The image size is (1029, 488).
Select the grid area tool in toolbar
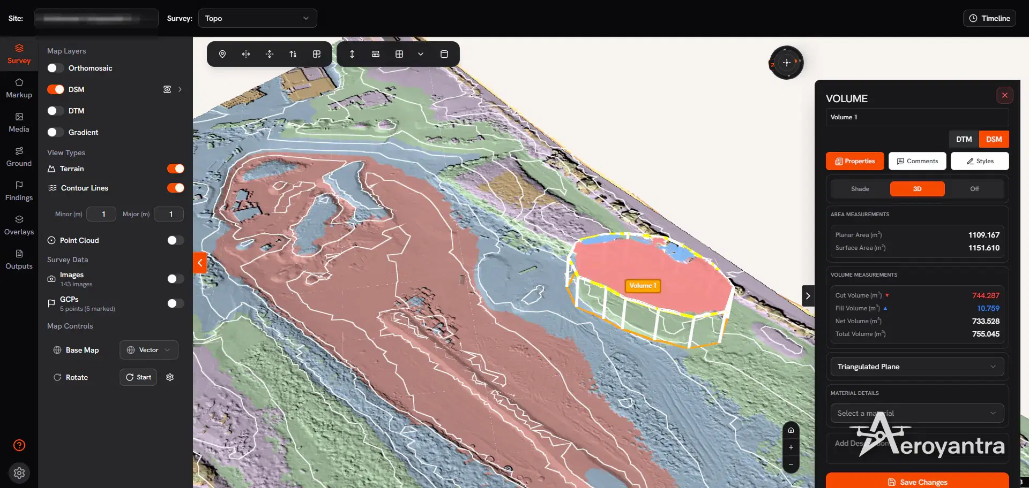click(x=399, y=54)
